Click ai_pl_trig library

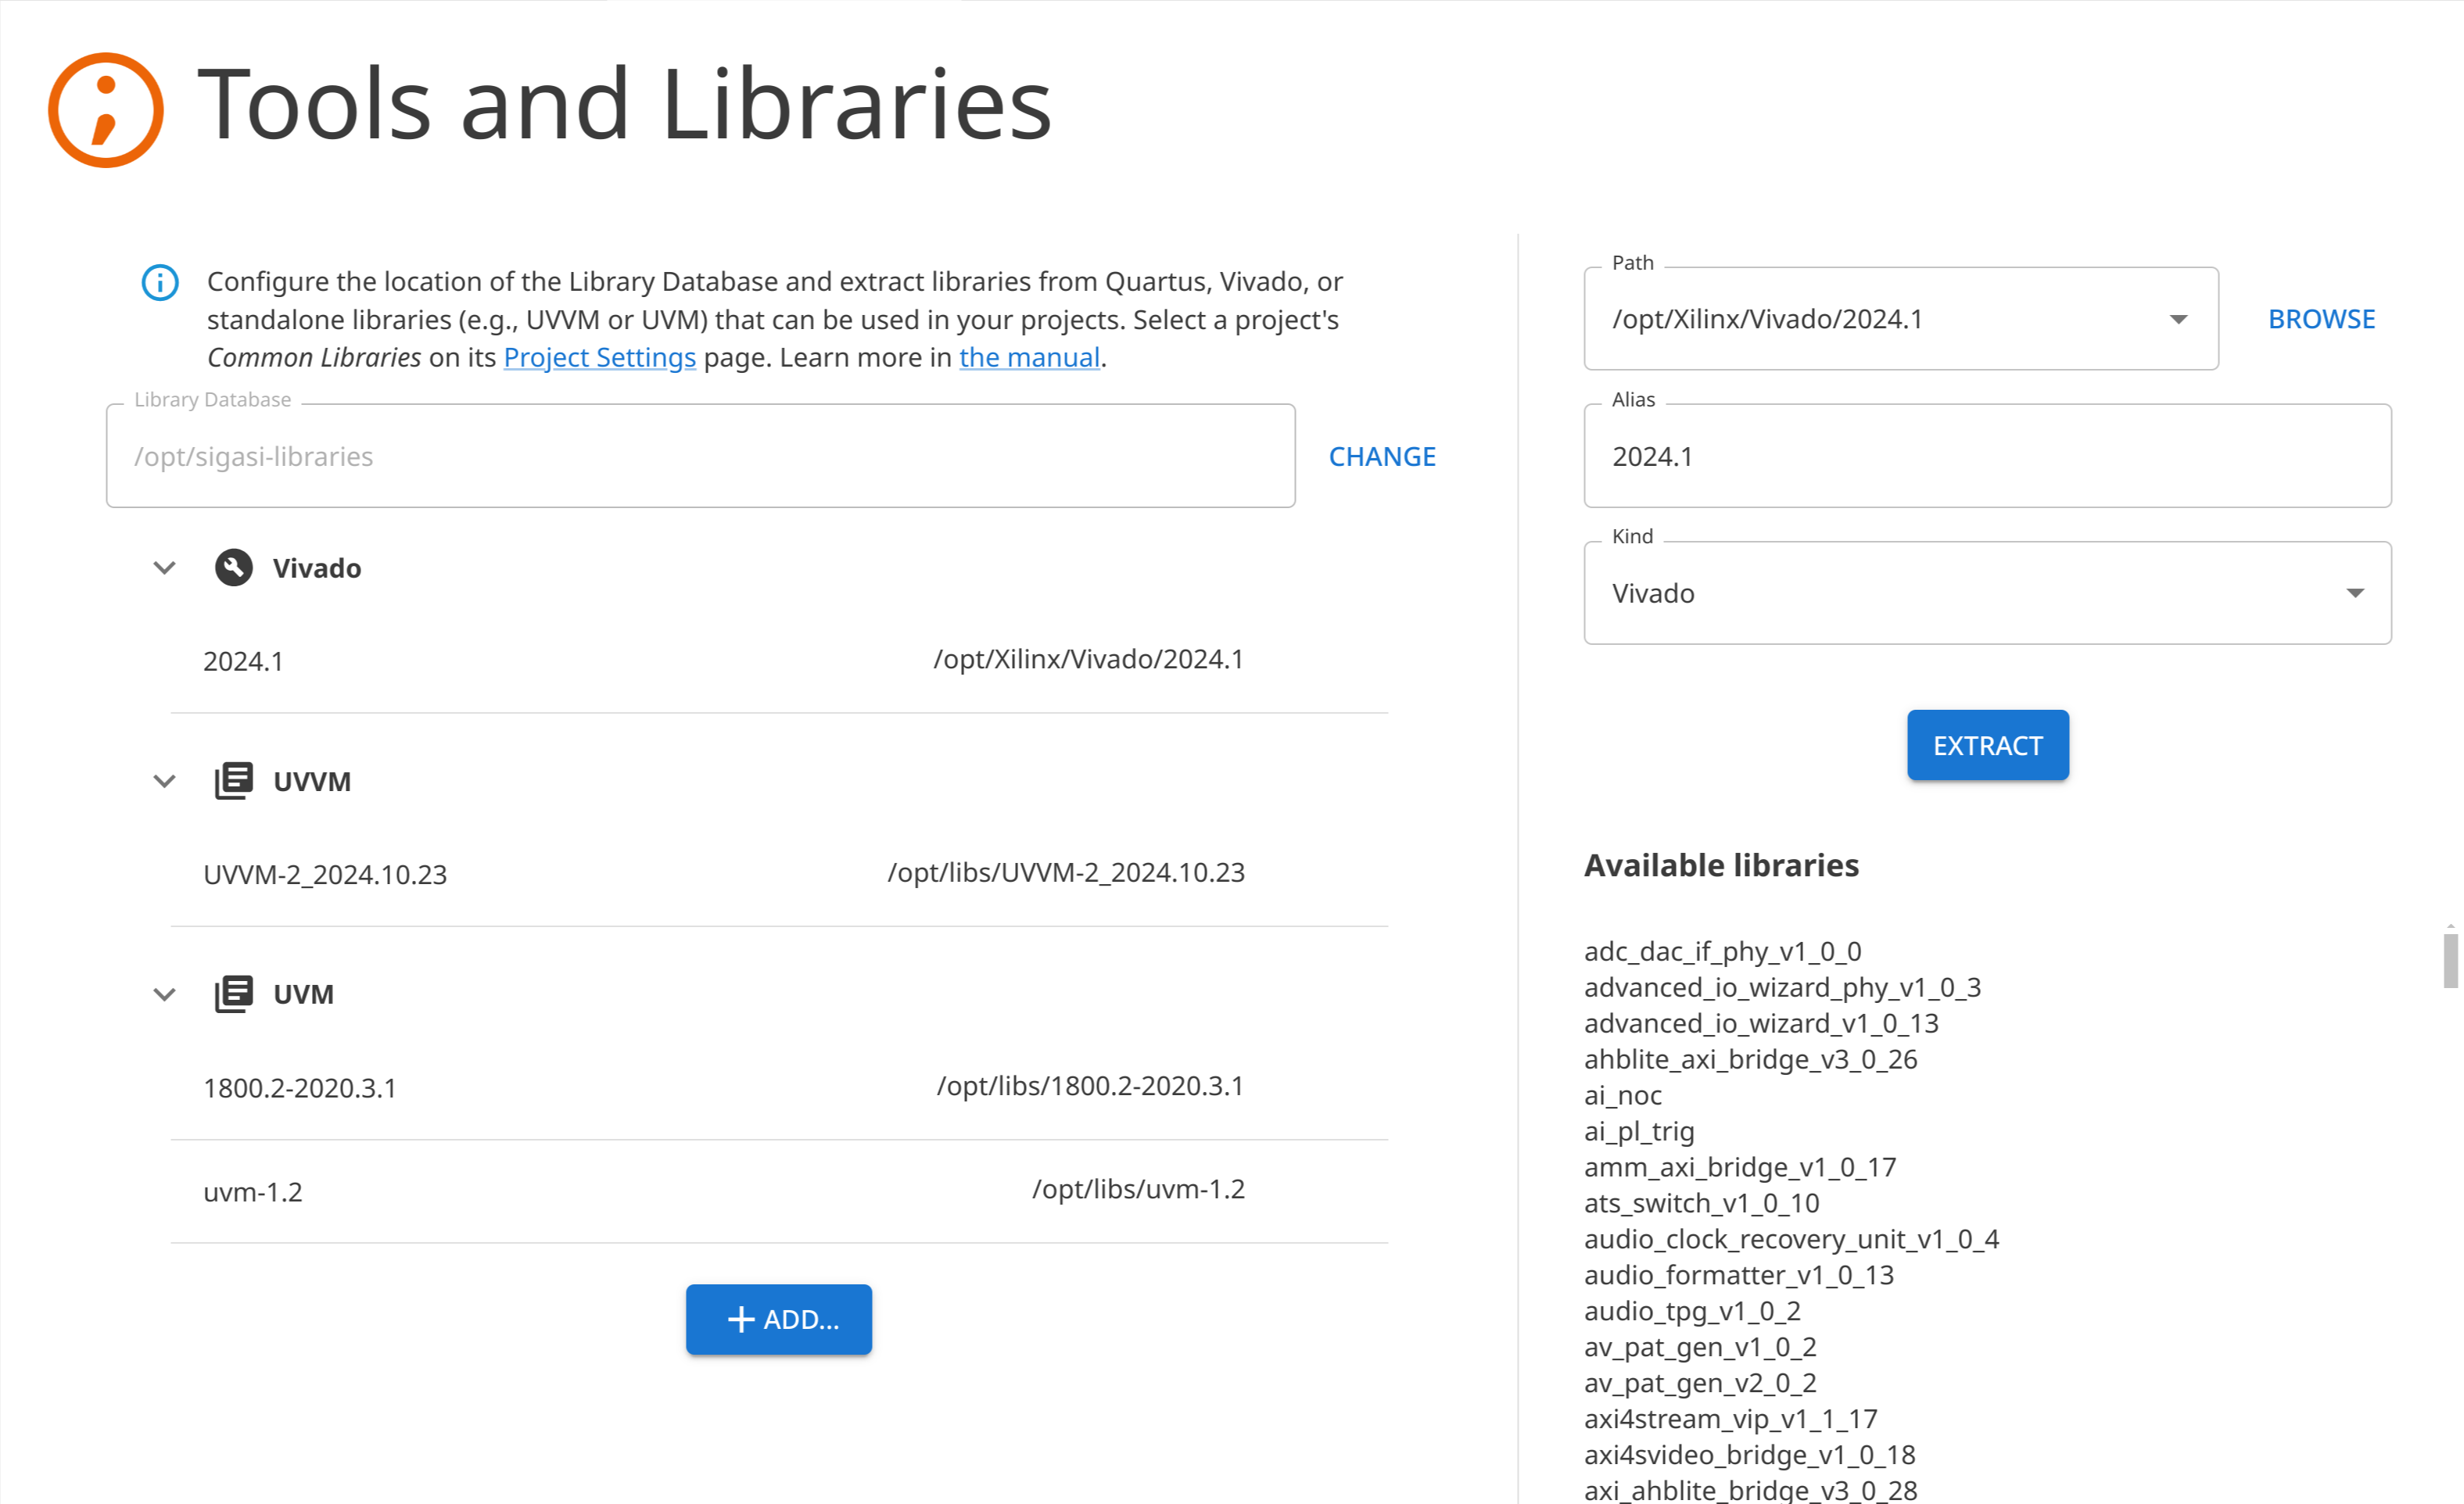tap(1639, 1131)
